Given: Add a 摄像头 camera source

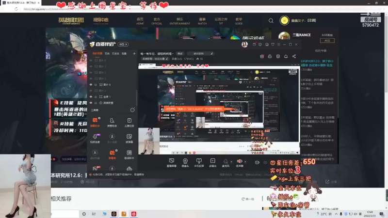Looking at the screenshot, I should click(x=185, y=163).
